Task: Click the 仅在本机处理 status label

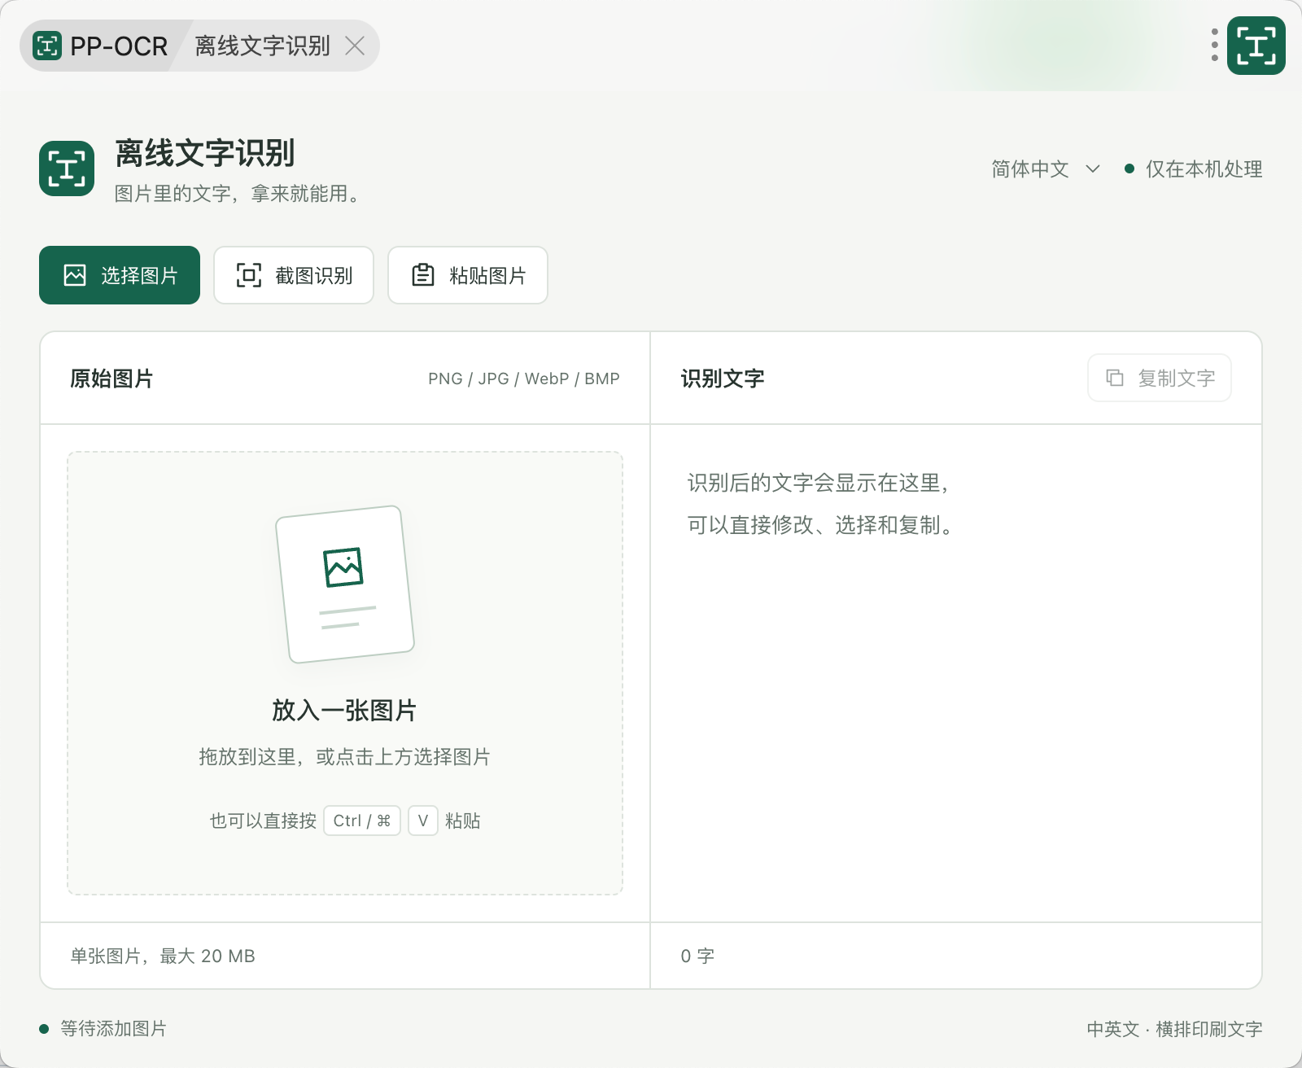Action: coord(1204,169)
